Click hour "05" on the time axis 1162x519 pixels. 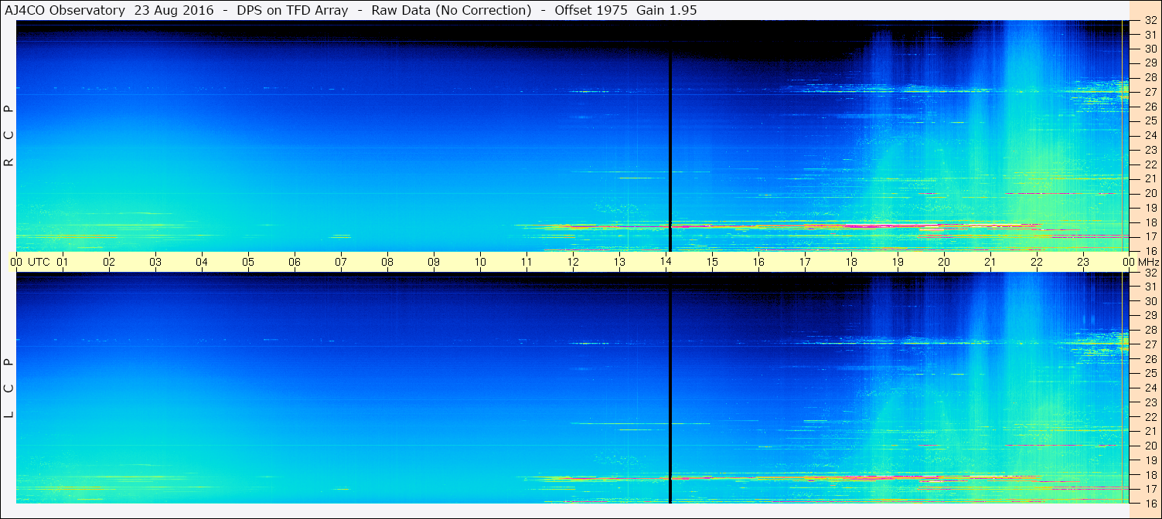pos(248,262)
